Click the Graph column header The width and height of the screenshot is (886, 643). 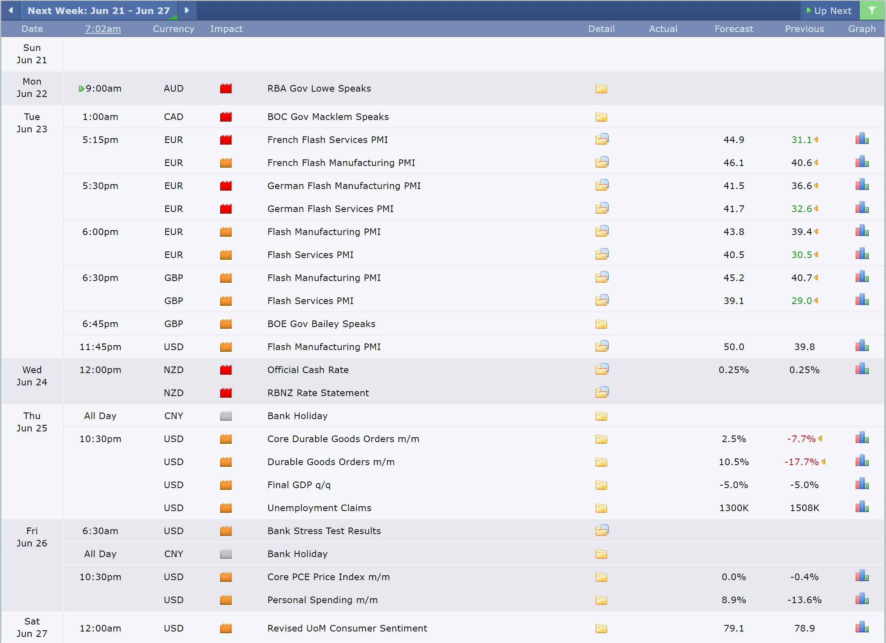[x=862, y=29]
